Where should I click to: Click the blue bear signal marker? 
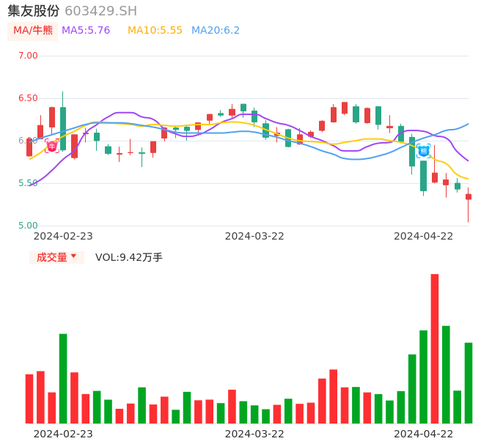[x=424, y=151]
